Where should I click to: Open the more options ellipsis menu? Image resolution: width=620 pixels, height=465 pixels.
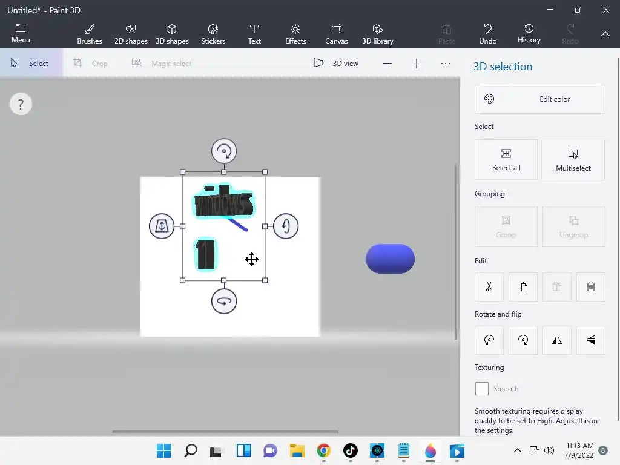[x=445, y=63]
